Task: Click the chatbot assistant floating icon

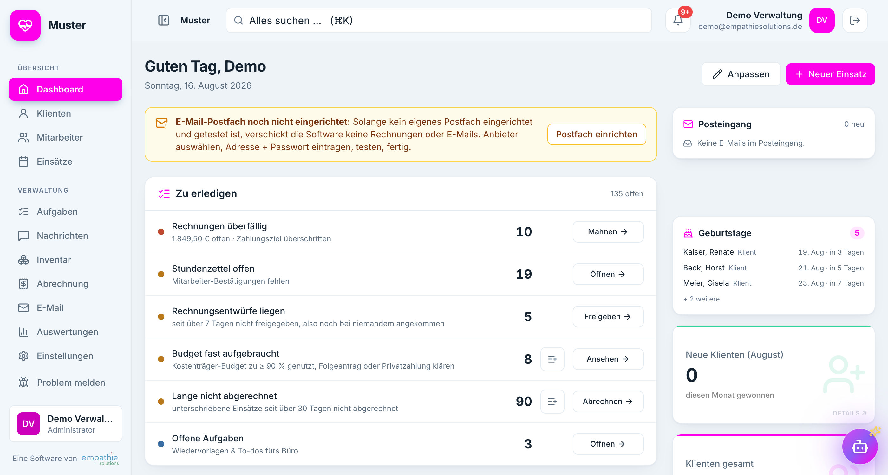Action: pos(860,447)
